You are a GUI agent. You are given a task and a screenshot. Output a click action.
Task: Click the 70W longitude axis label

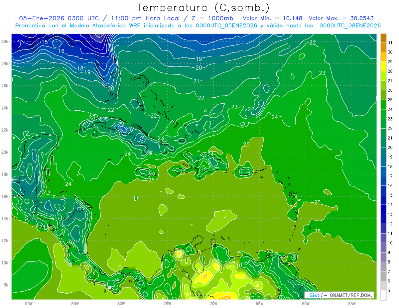[x=213, y=304]
